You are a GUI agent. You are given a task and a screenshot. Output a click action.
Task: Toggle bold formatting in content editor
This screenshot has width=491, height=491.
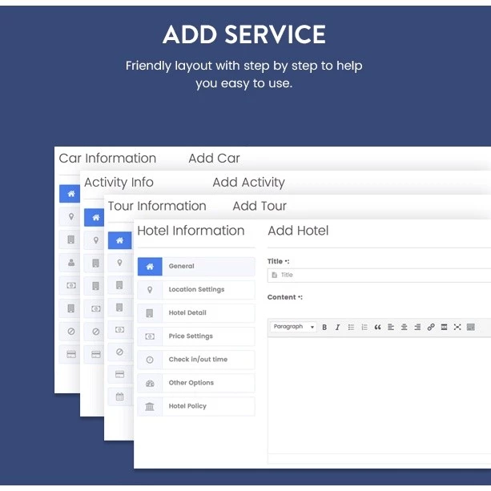(x=324, y=328)
